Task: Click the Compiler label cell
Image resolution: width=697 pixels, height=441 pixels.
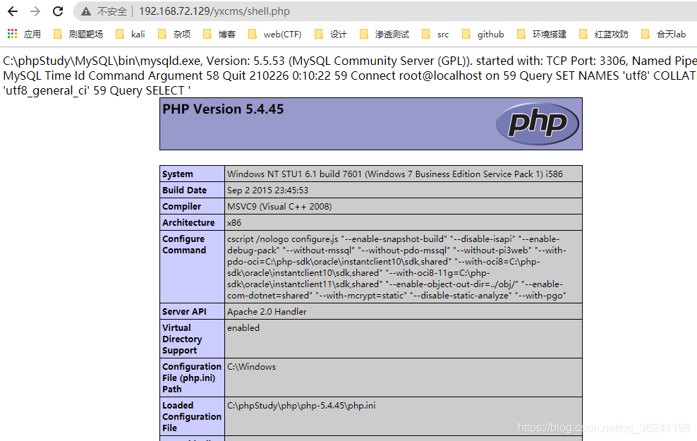Action: (x=192, y=206)
